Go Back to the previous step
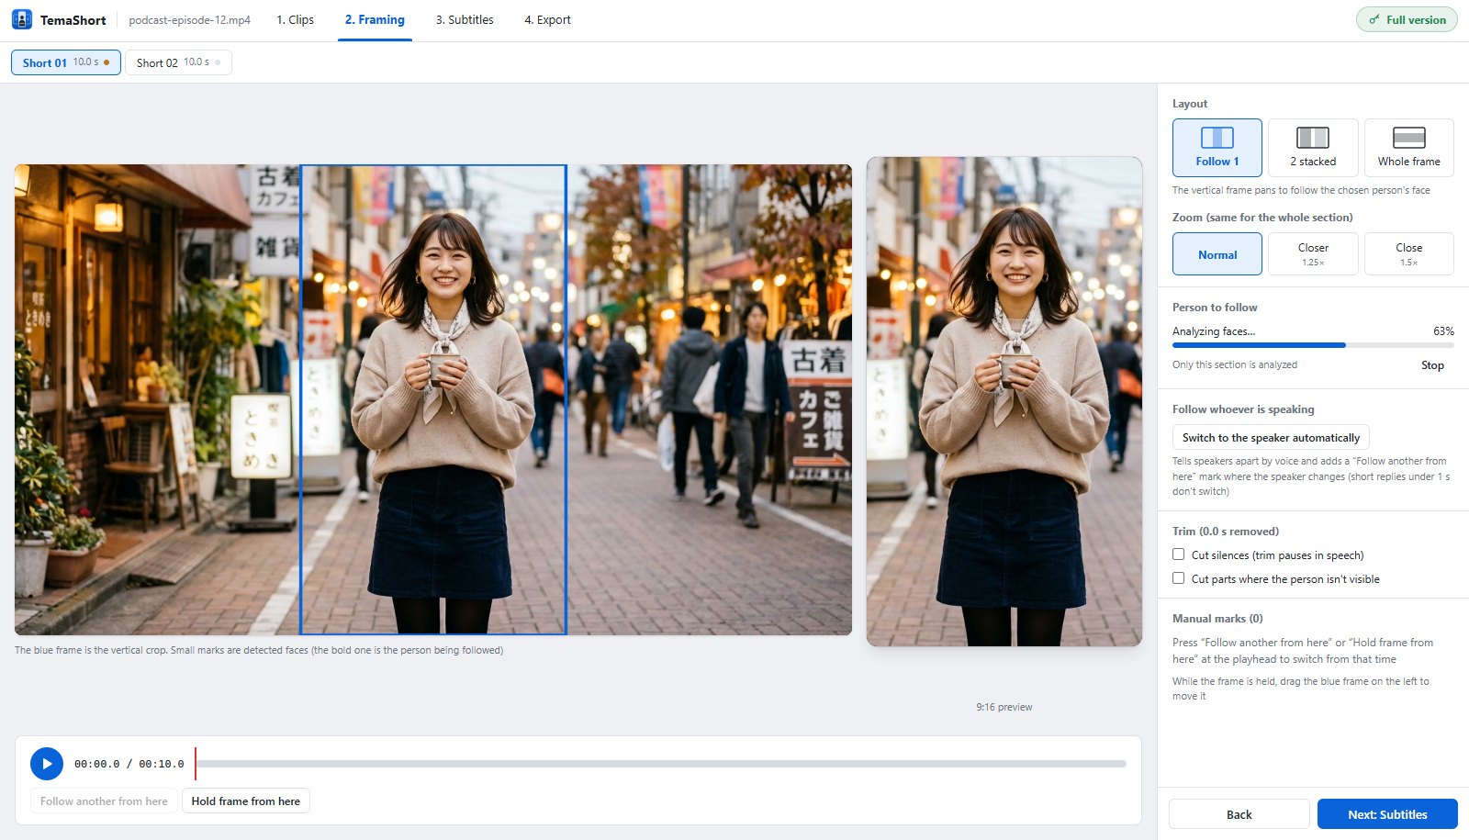The image size is (1469, 840). [1239, 814]
